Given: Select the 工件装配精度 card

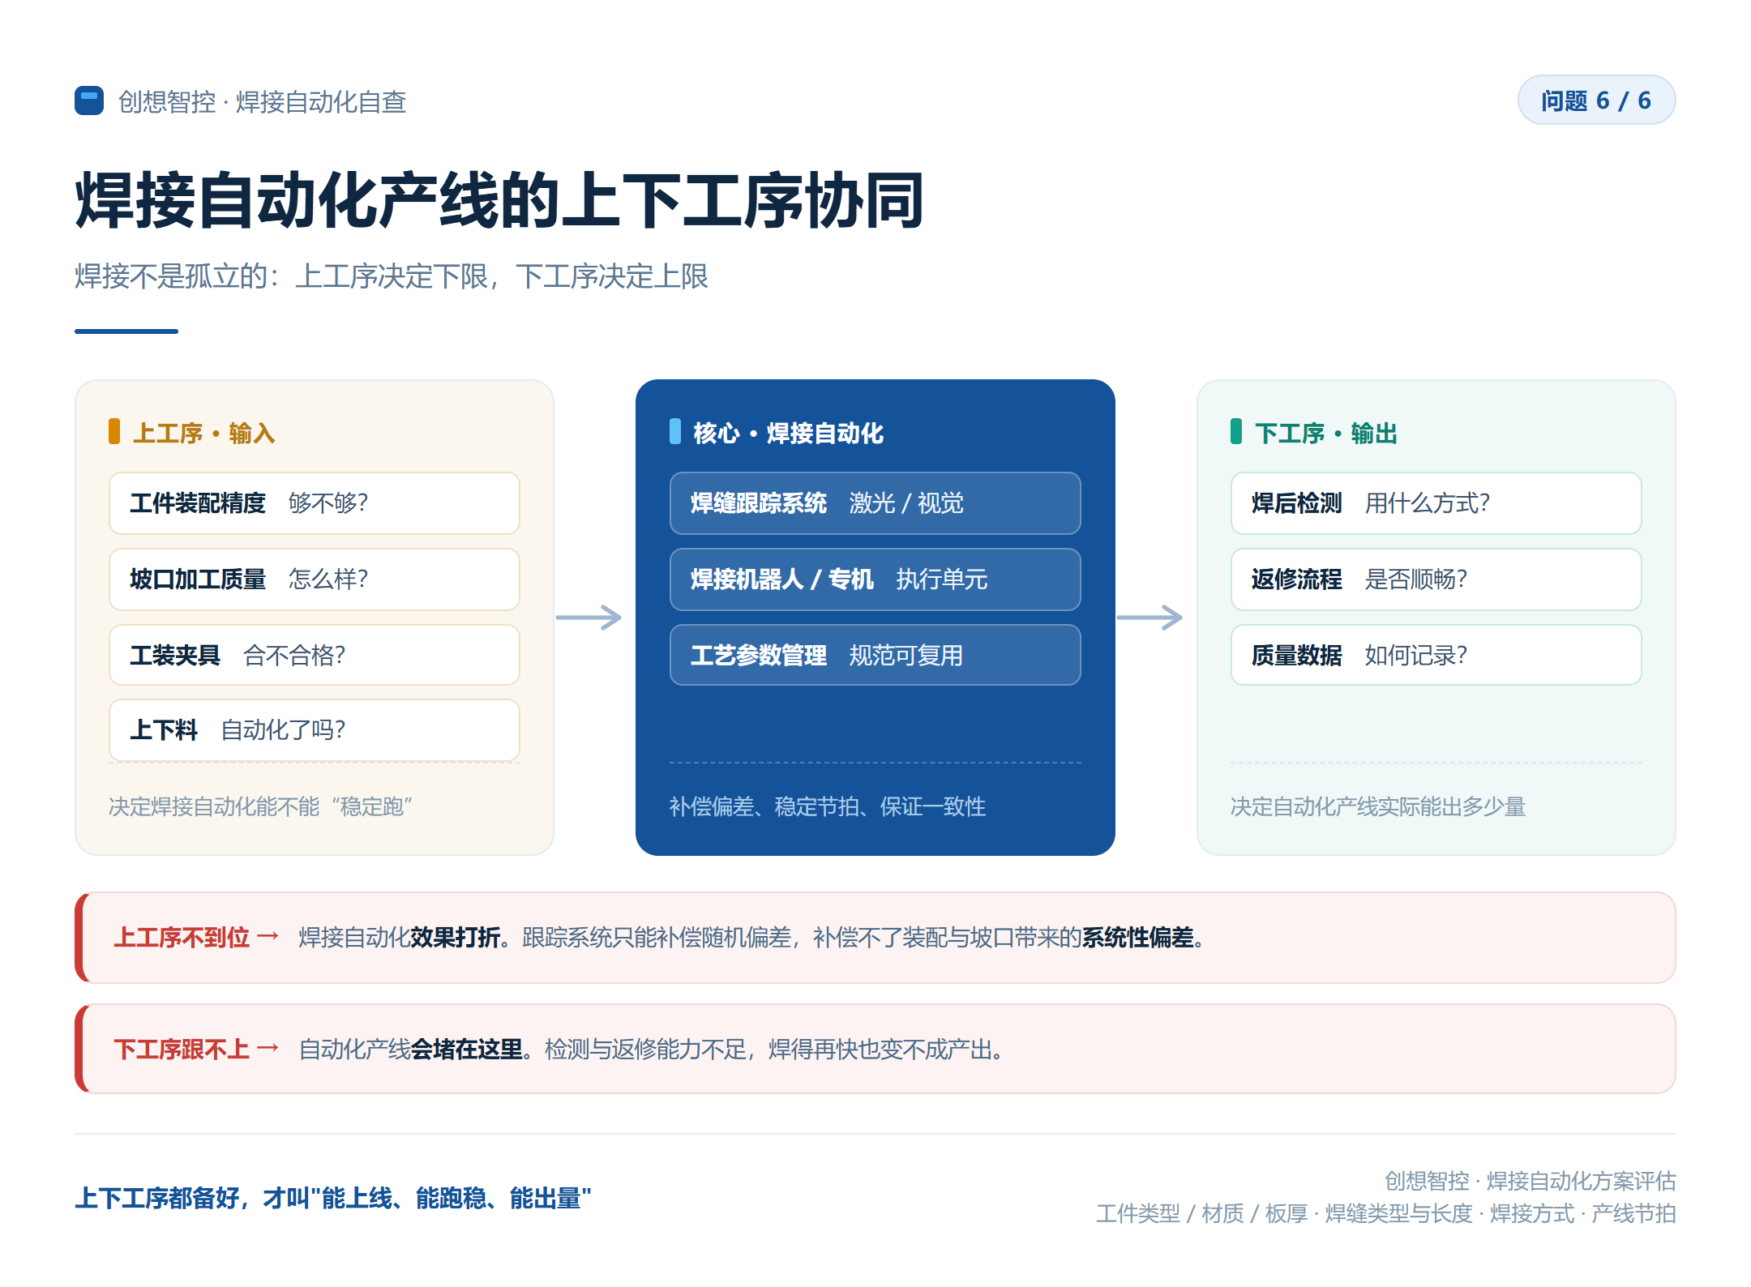Looking at the screenshot, I should tap(315, 503).
